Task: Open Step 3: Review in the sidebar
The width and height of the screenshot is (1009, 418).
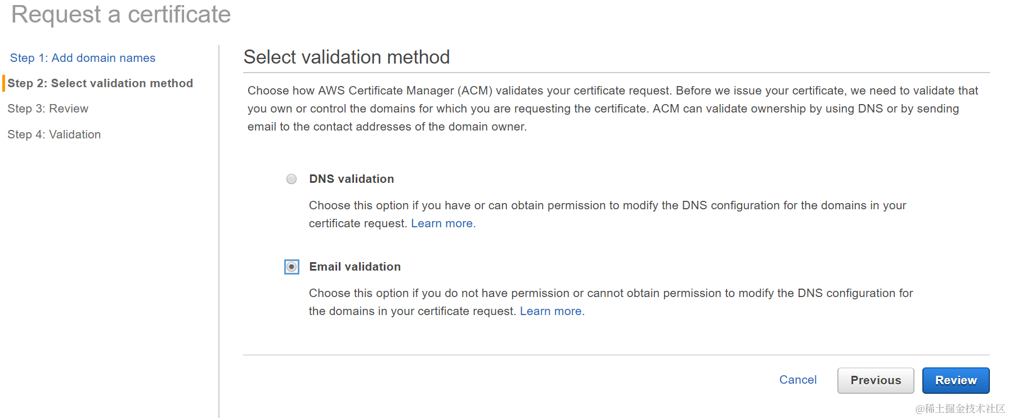Action: (x=48, y=109)
